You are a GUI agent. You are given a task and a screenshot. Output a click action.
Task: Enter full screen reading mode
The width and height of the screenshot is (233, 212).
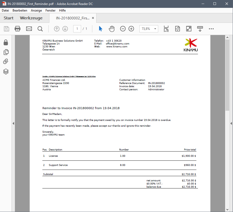click(189, 29)
